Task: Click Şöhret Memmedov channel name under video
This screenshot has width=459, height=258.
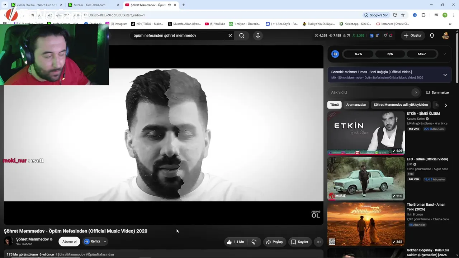Action: coord(32,239)
